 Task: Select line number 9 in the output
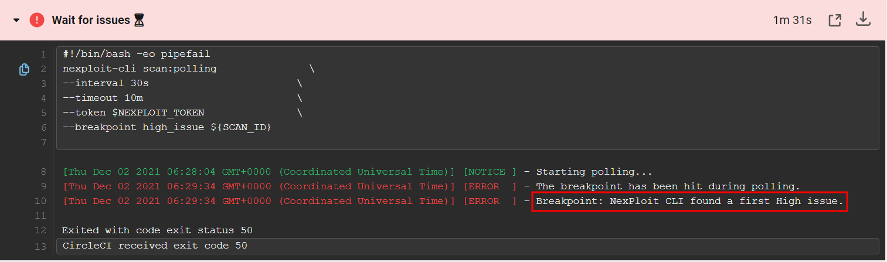[43, 187]
